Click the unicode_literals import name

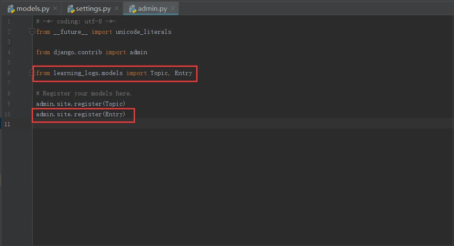point(143,32)
